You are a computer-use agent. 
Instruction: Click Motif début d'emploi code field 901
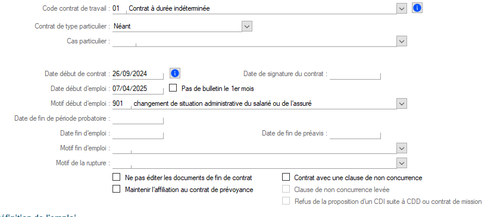pos(121,103)
